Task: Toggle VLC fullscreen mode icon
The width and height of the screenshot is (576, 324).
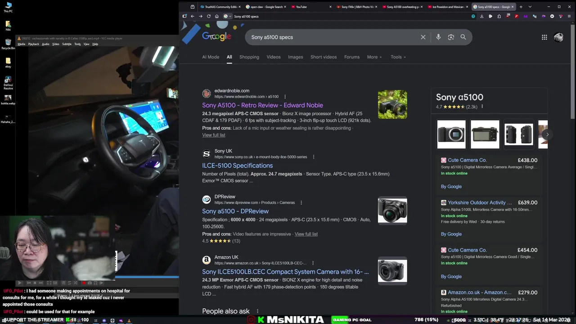Action: (49, 283)
